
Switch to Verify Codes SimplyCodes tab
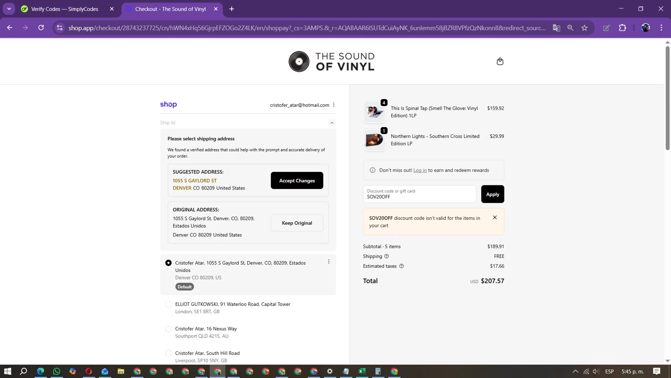point(65,9)
